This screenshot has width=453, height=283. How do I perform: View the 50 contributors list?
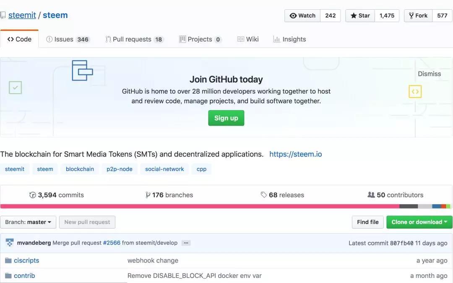click(x=395, y=195)
